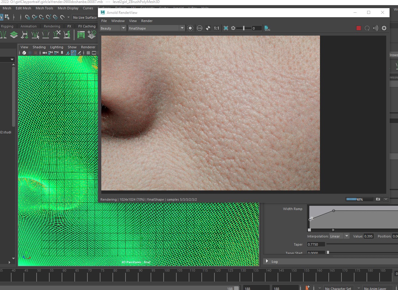This screenshot has width=398, height=290.
Task: Click the green XGen preview window icon
Action: [x=81, y=35]
